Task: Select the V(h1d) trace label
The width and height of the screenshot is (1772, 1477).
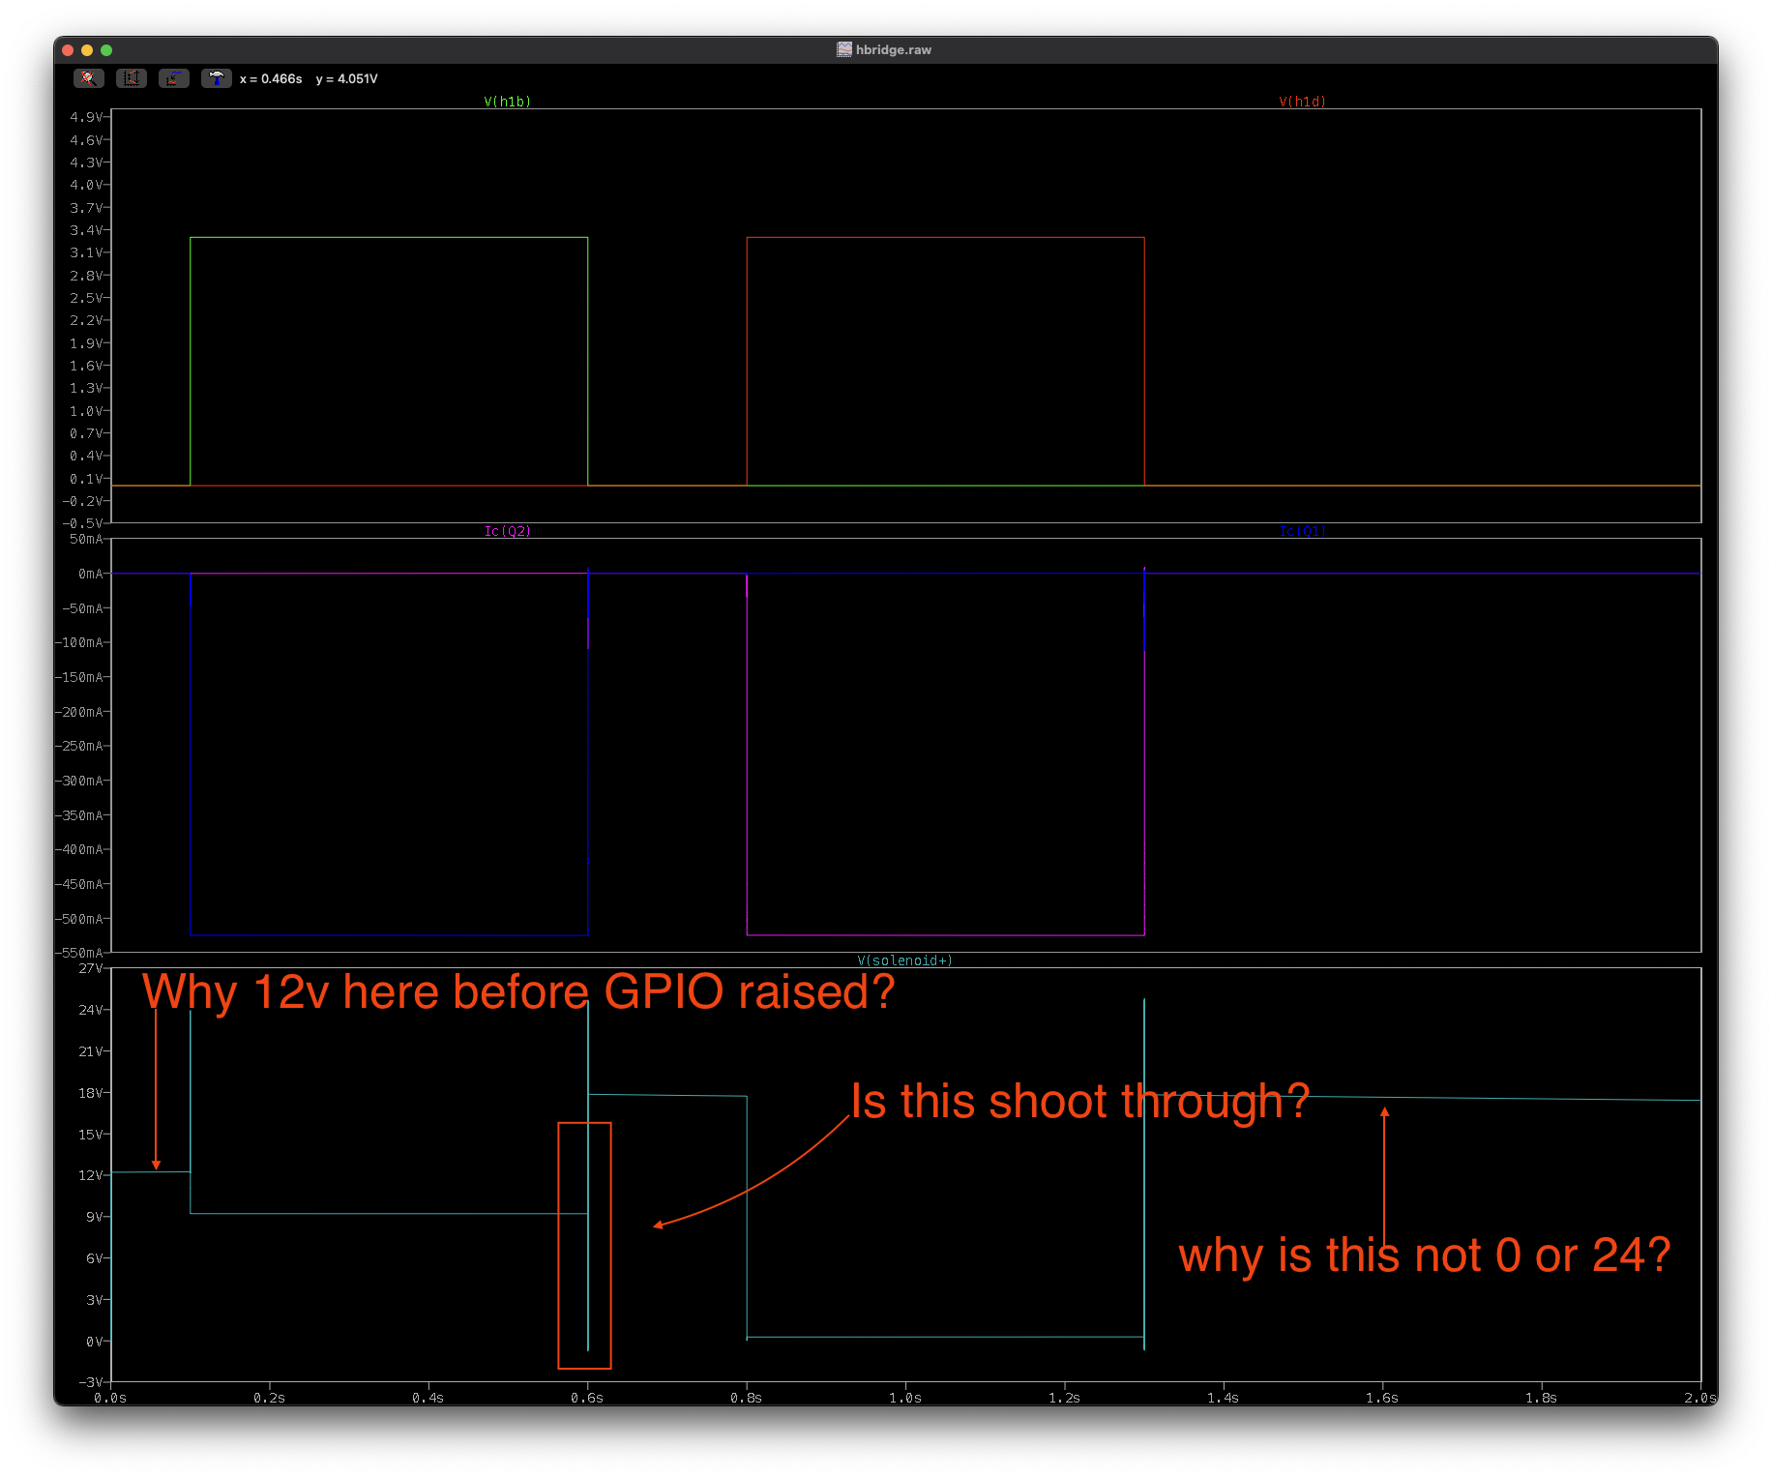Action: coord(1303,102)
